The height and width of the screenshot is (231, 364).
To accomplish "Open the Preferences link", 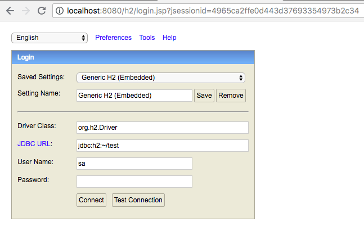I will [x=113, y=38].
